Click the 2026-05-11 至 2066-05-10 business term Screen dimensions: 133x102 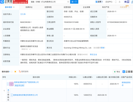pyautogui.click(x=74, y=29)
